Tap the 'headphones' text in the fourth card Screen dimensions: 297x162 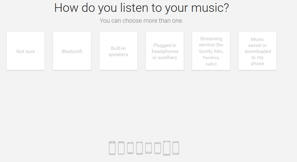pyautogui.click(x=165, y=51)
